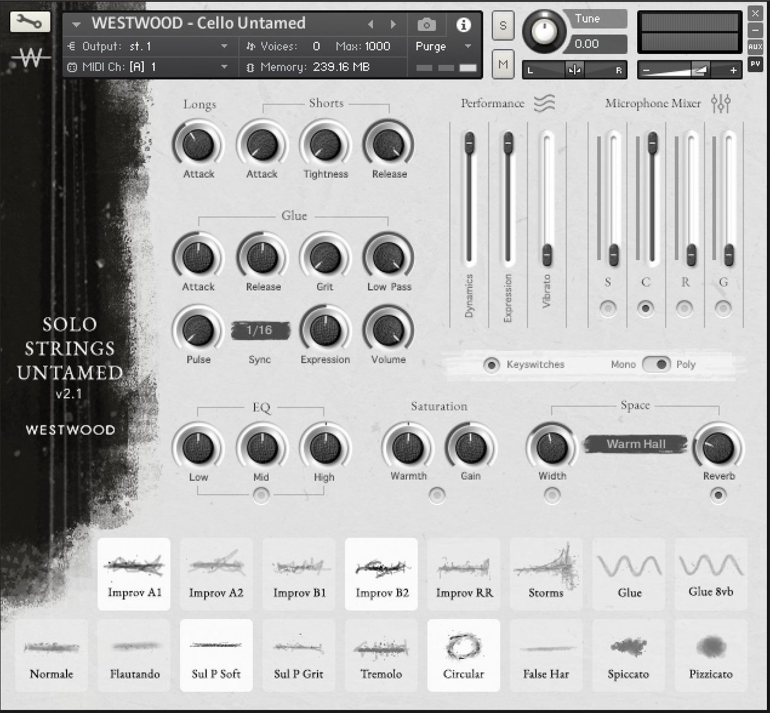Open the instrument name dropdown arrow
The image size is (770, 713).
tap(76, 25)
